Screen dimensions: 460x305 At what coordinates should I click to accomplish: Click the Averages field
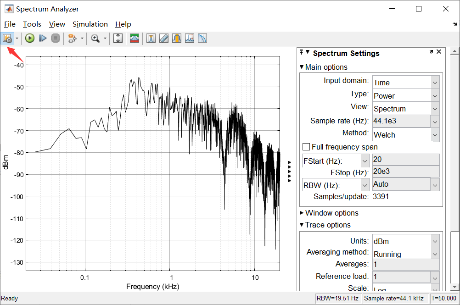pyautogui.click(x=406, y=264)
